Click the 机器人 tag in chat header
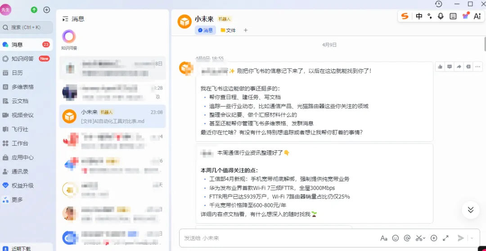486x251 pixels. pos(225,19)
